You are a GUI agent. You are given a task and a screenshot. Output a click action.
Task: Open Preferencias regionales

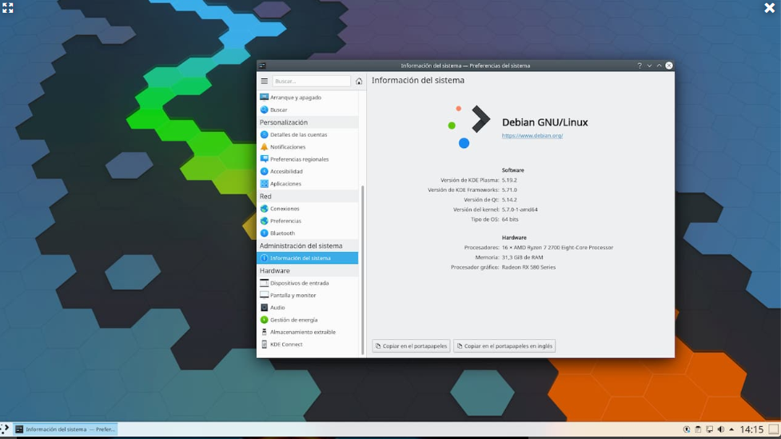click(307, 159)
